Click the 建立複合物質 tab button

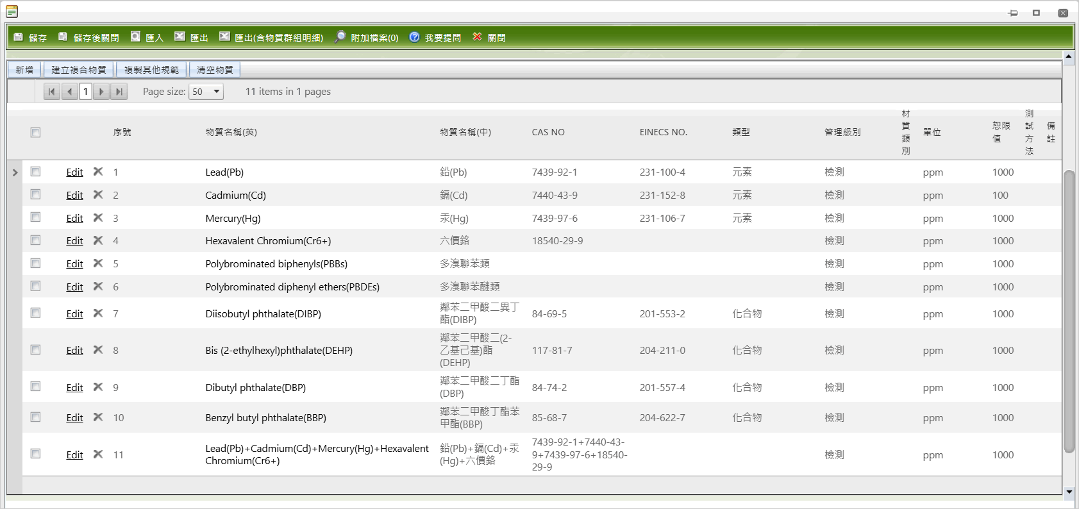[x=79, y=69]
